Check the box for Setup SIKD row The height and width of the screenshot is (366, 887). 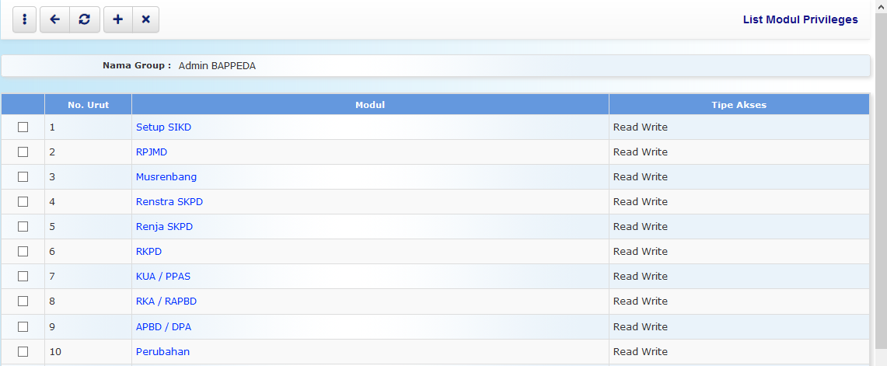23,127
